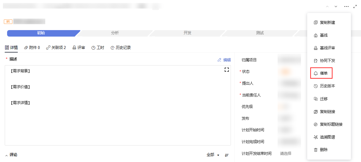This screenshot has height=162, width=361.
Task: Click the 初始 workflow stage
Action: point(41,33)
